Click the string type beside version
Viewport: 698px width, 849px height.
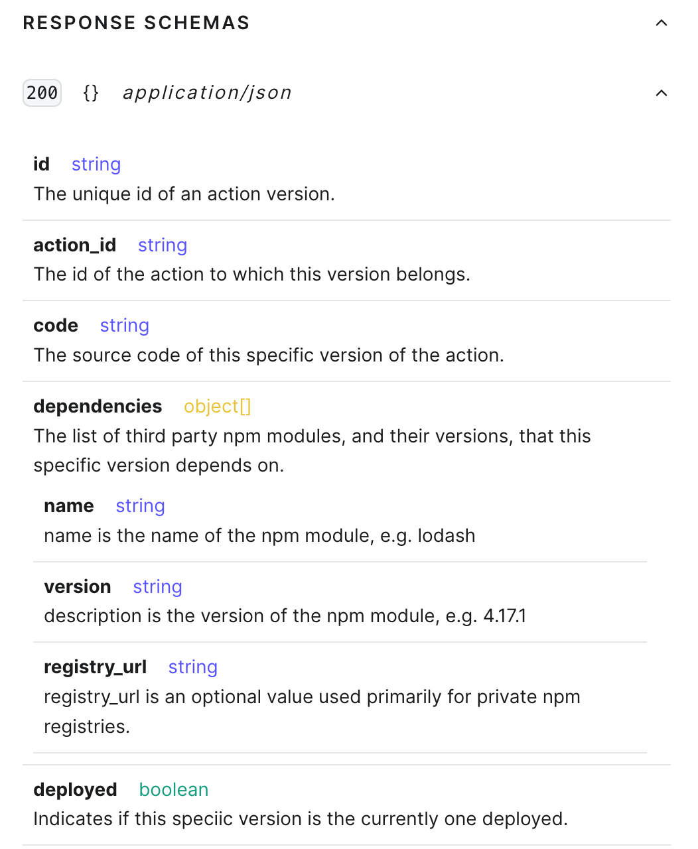coord(158,587)
